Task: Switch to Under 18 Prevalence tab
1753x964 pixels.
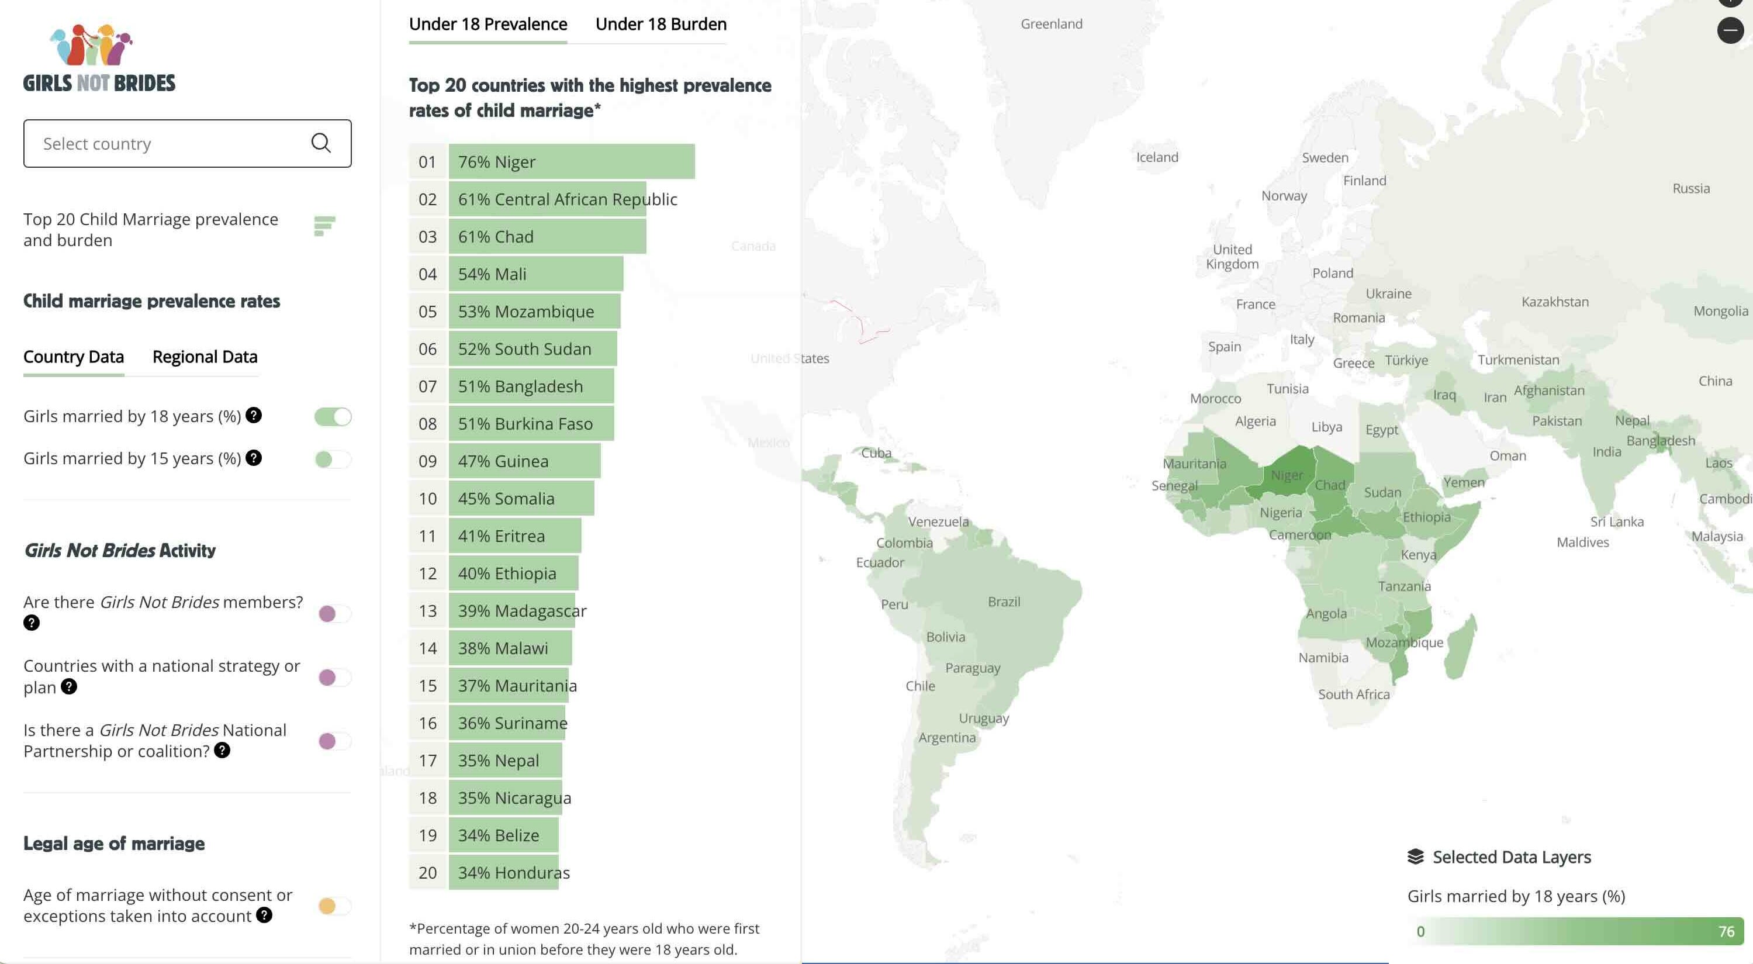Action: click(488, 25)
